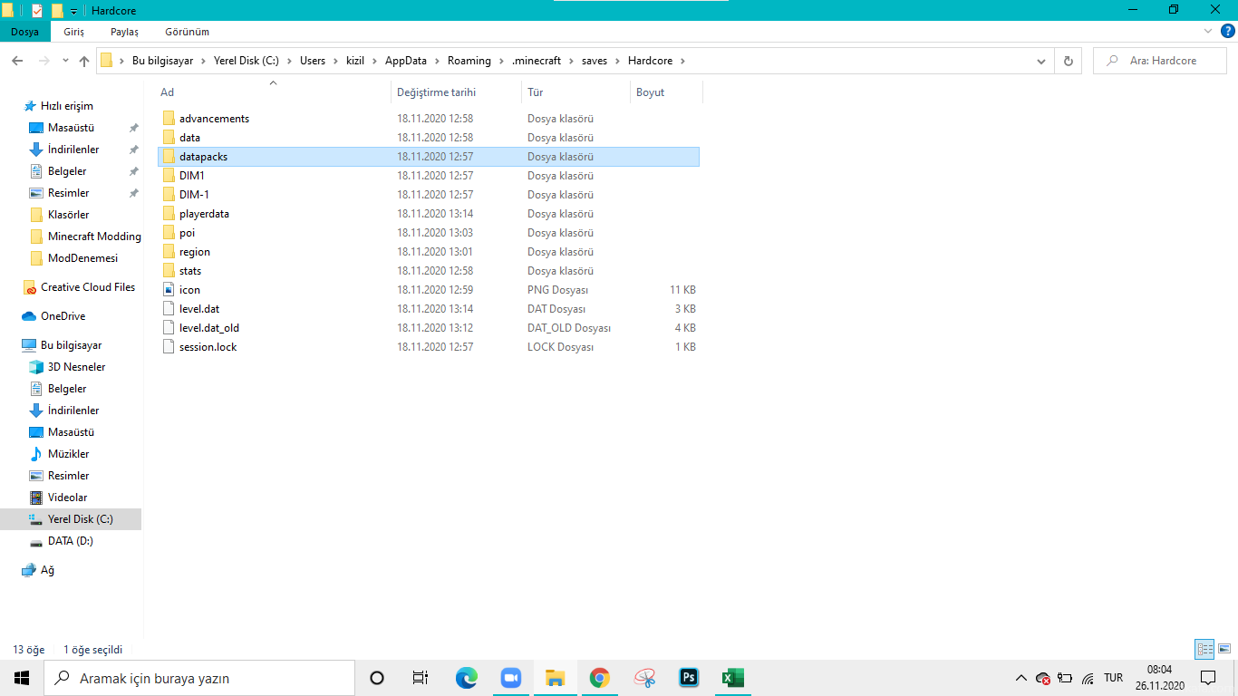Select the session.lock file icon
The height and width of the screenshot is (696, 1238).
tap(169, 347)
